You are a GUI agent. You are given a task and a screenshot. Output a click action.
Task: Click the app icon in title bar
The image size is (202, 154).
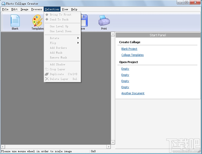[x=3, y=4]
